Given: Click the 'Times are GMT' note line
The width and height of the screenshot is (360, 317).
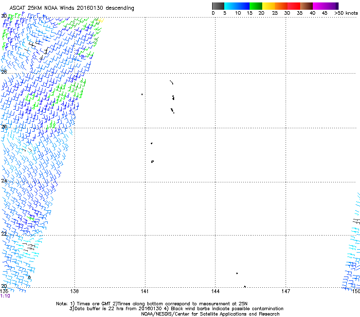Looking at the screenshot, I should click(x=152, y=304).
